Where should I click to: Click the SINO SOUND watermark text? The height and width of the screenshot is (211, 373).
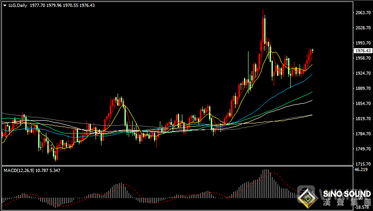pyautogui.click(x=343, y=194)
